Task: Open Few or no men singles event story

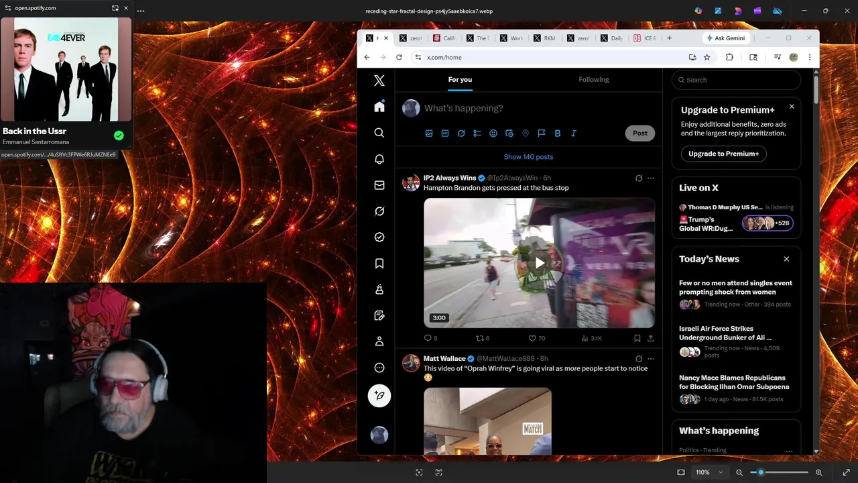Action: pos(736,295)
